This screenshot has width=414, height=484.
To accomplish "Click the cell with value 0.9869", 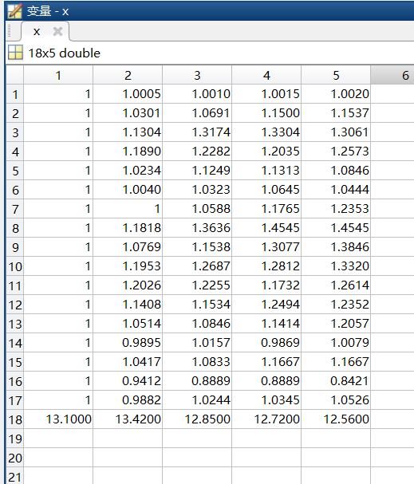I will pyautogui.click(x=266, y=343).
